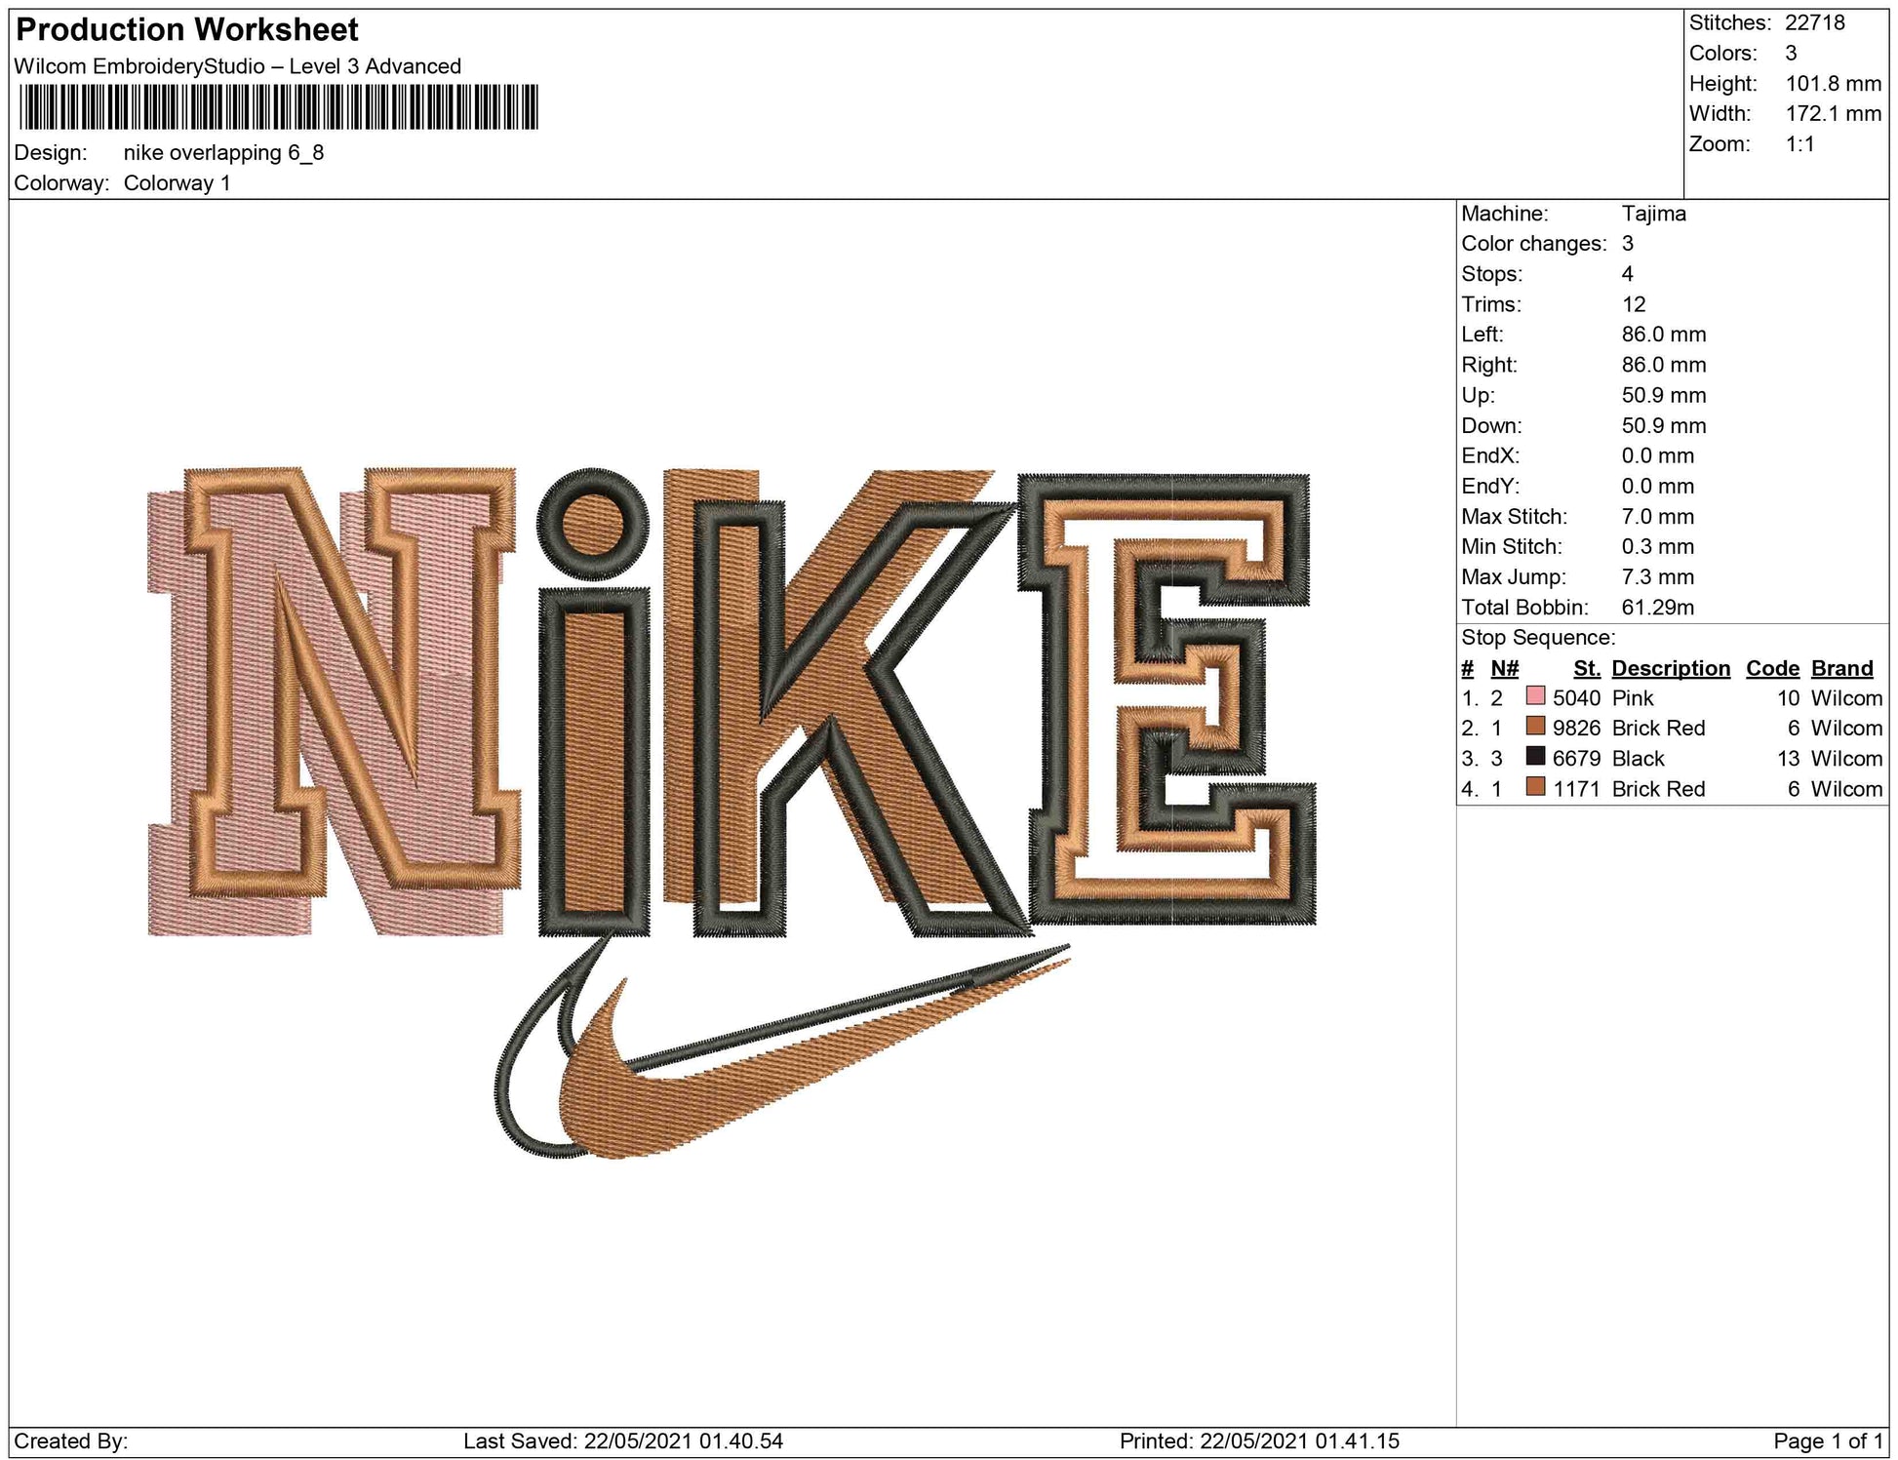Select the 9826 Brick Red color swatch
The width and height of the screenshot is (1898, 1460).
point(1535,727)
